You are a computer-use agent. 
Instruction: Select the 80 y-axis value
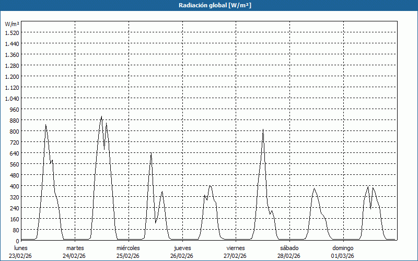click(x=16, y=230)
